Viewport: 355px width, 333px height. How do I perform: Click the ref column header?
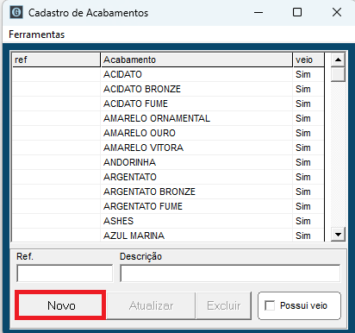click(56, 60)
